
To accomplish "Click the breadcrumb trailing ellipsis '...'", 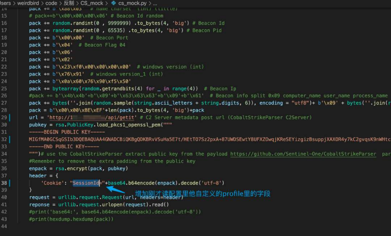I will pyautogui.click(x=155, y=3).
